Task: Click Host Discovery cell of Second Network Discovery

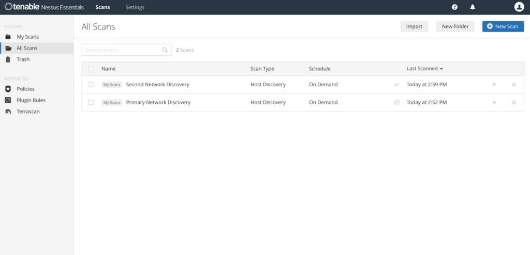Action: (268, 85)
